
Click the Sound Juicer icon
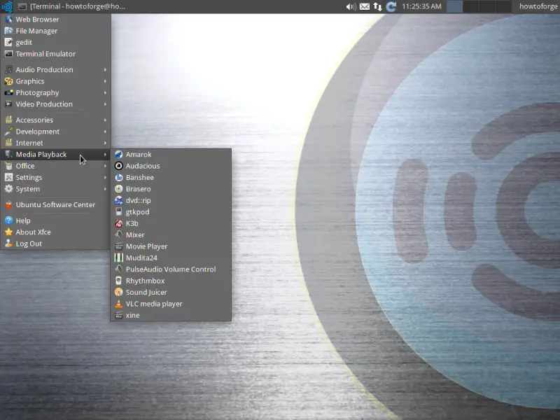tap(118, 292)
